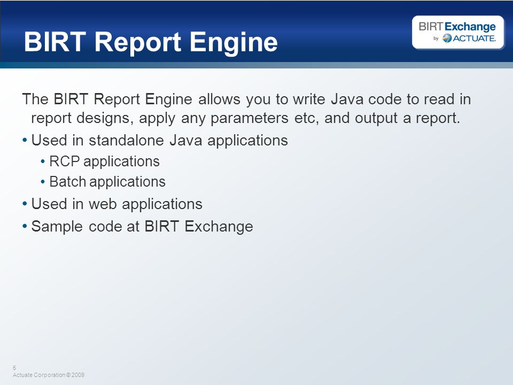The width and height of the screenshot is (513, 385).
Task: Select the slide title 'BIRT Report Engine'
Action: (151, 42)
